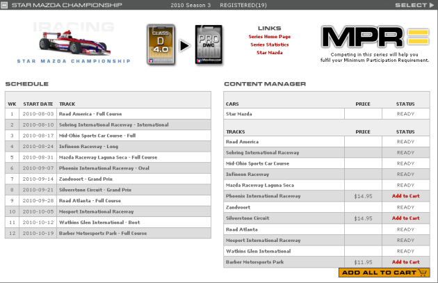Image resolution: width=438 pixels, height=283 pixels.
Task: Click the REGISTERED(19) header text
Action: pyautogui.click(x=243, y=5)
